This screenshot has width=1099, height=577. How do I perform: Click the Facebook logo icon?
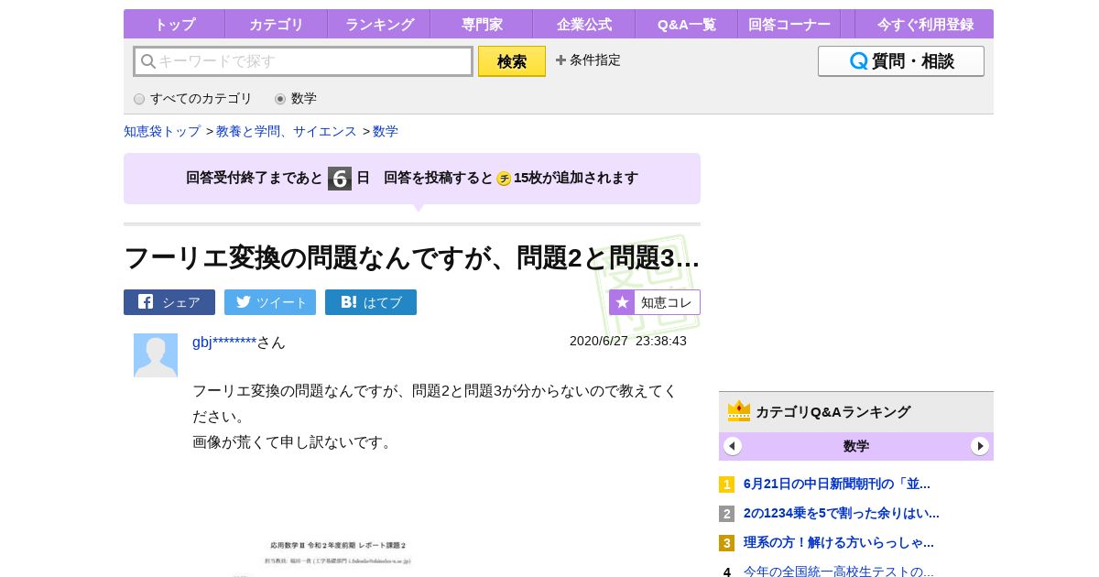pyautogui.click(x=146, y=301)
